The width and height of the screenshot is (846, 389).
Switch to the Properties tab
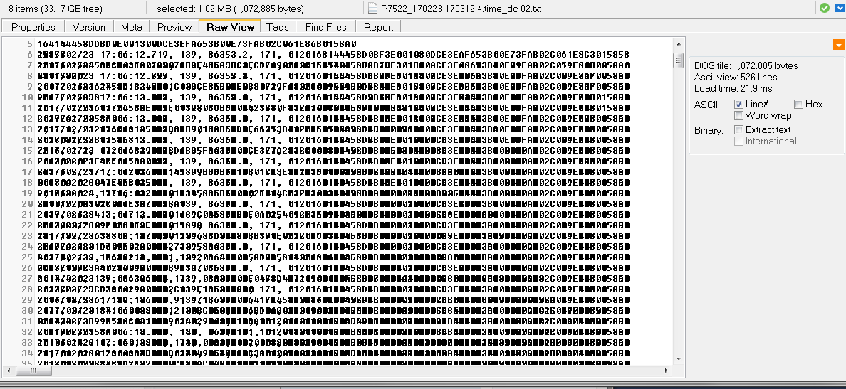click(x=33, y=27)
